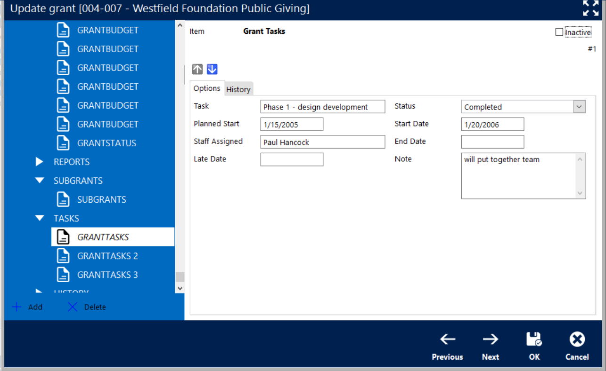Open the Status dropdown
This screenshot has width=606, height=371.
coord(579,107)
